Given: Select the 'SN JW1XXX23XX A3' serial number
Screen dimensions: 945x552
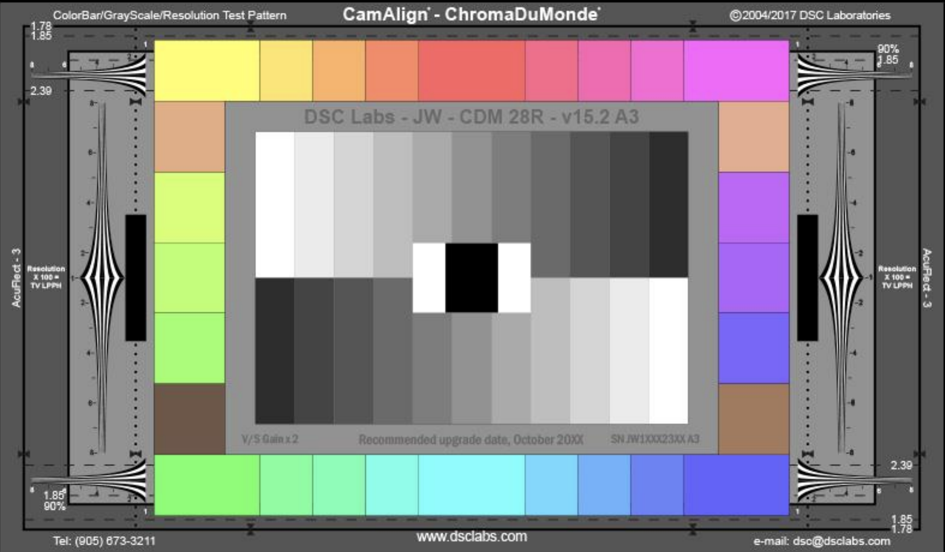Looking at the screenshot, I should (x=655, y=439).
